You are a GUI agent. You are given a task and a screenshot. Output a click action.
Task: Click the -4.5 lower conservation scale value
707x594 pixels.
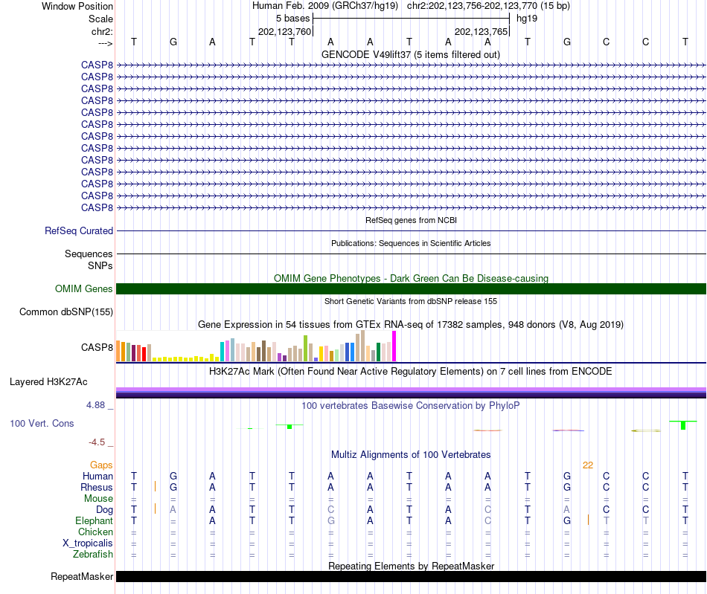point(97,442)
